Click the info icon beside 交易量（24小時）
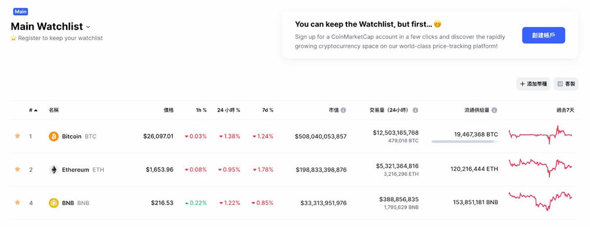The image size is (590, 227). click(x=415, y=110)
